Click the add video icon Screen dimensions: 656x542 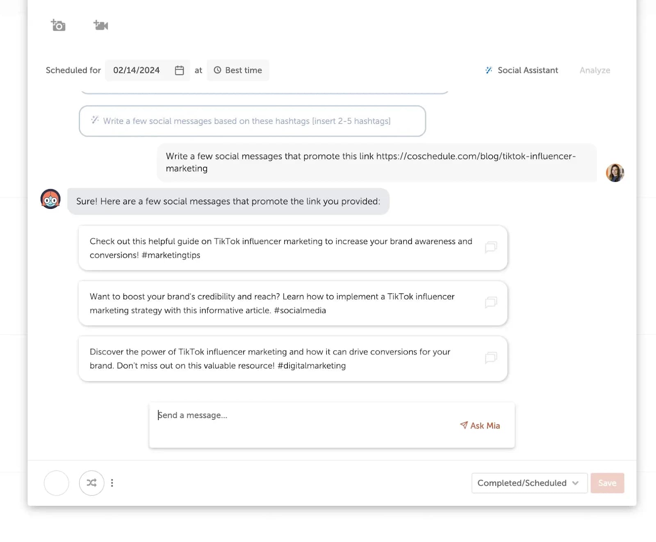coord(100,25)
